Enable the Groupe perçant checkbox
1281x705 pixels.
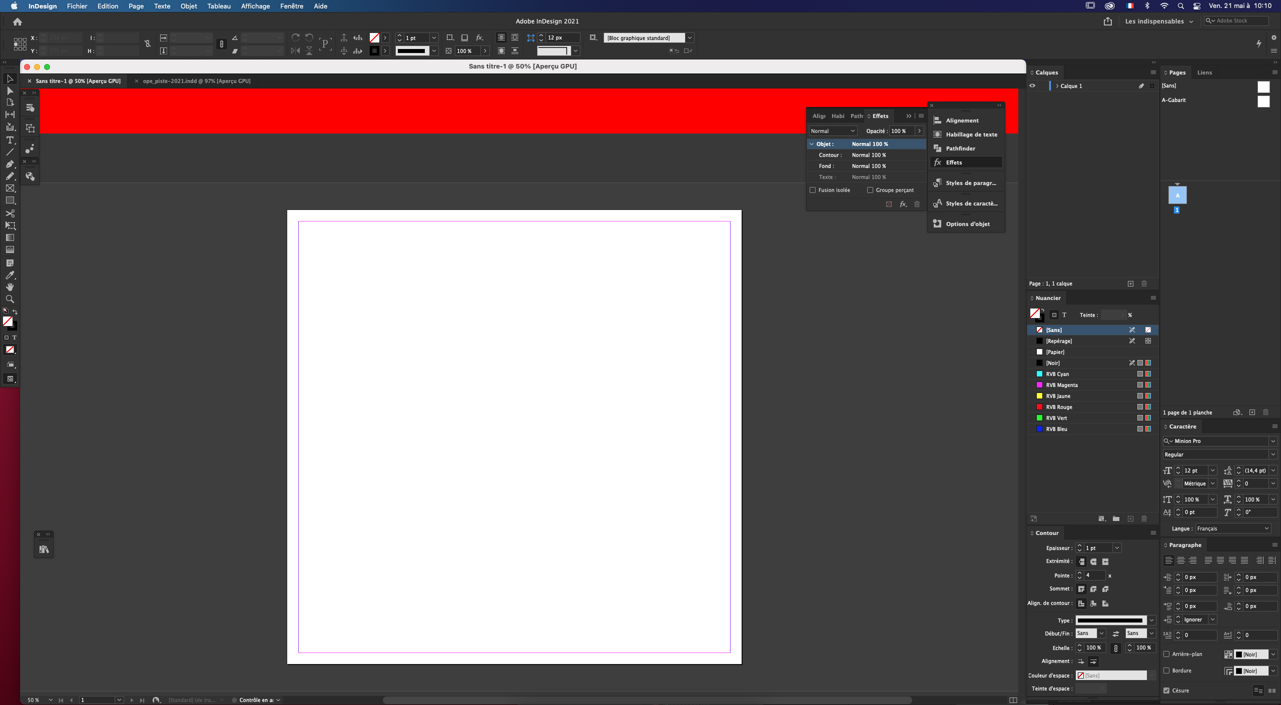[x=871, y=190]
